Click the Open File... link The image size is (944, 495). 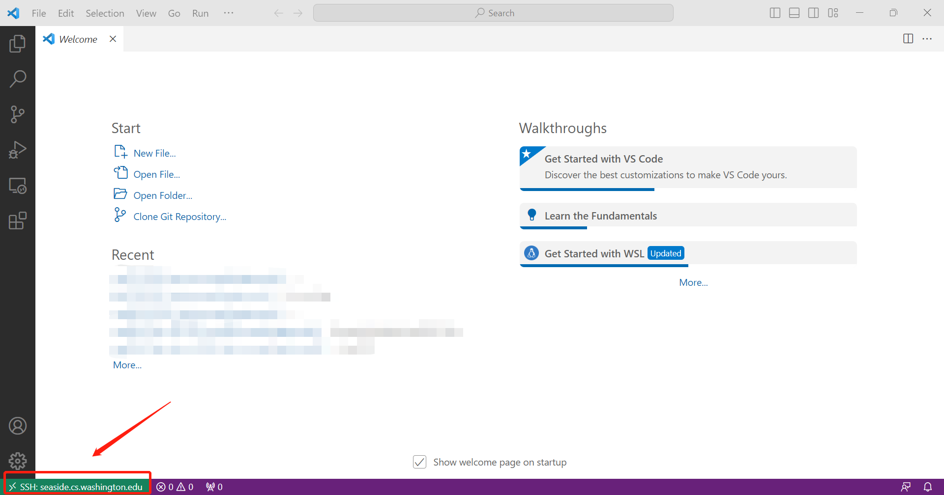157,174
